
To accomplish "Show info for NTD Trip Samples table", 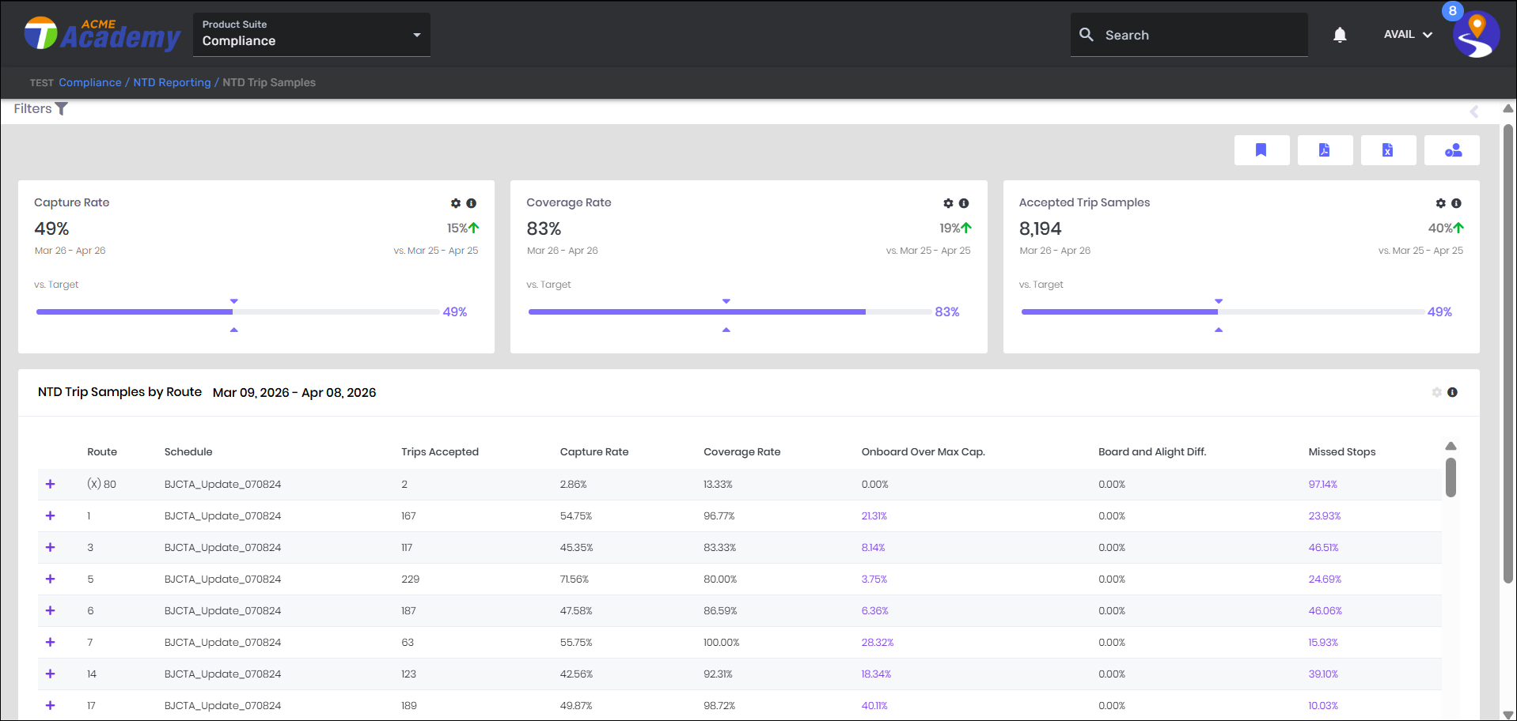I will pos(1452,392).
